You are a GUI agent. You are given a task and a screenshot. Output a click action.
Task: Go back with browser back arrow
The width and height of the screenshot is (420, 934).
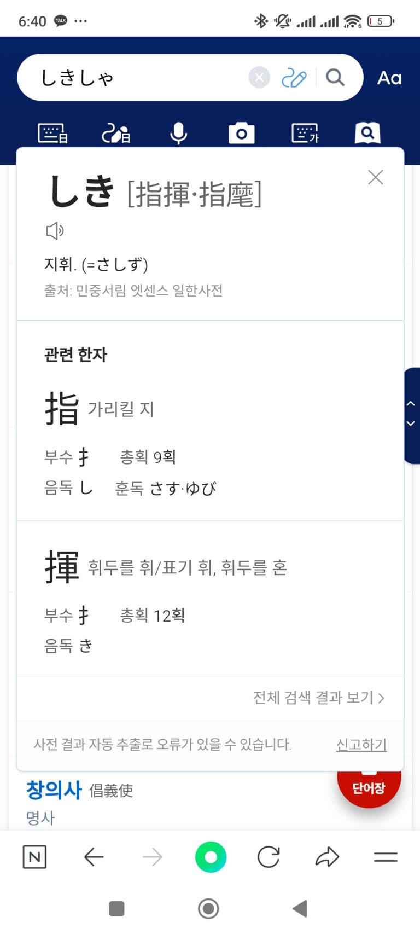(x=94, y=857)
